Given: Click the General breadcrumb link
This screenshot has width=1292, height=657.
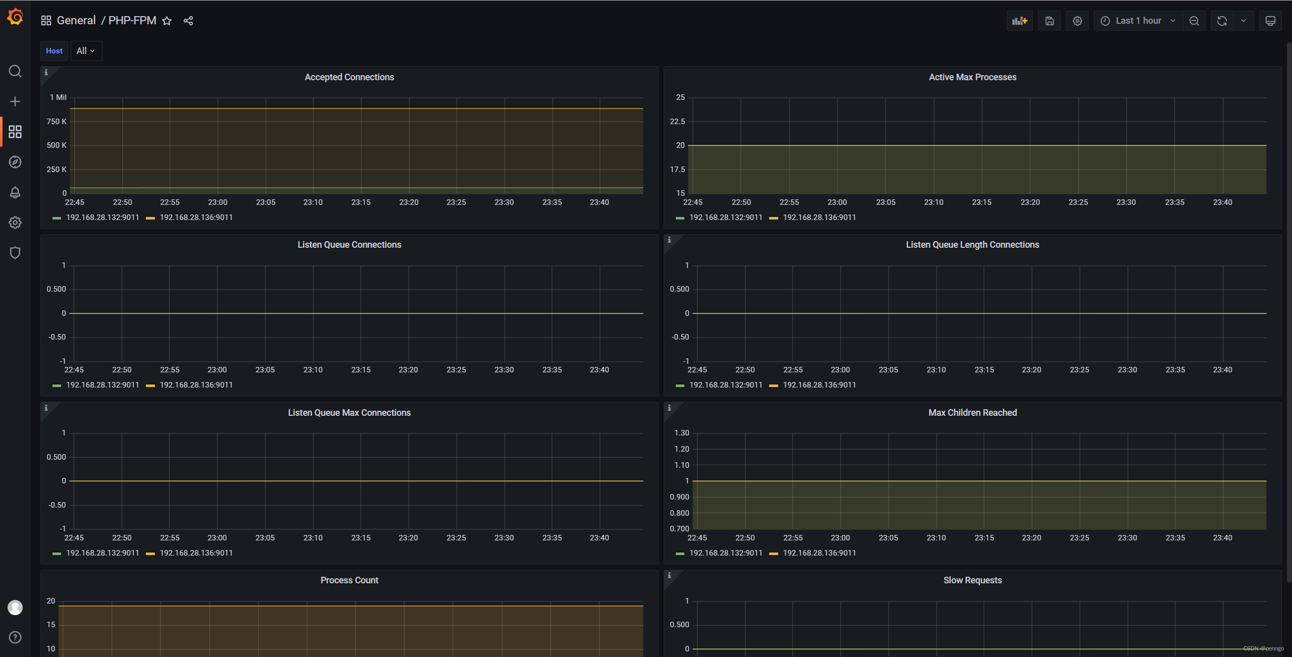Looking at the screenshot, I should pyautogui.click(x=76, y=20).
